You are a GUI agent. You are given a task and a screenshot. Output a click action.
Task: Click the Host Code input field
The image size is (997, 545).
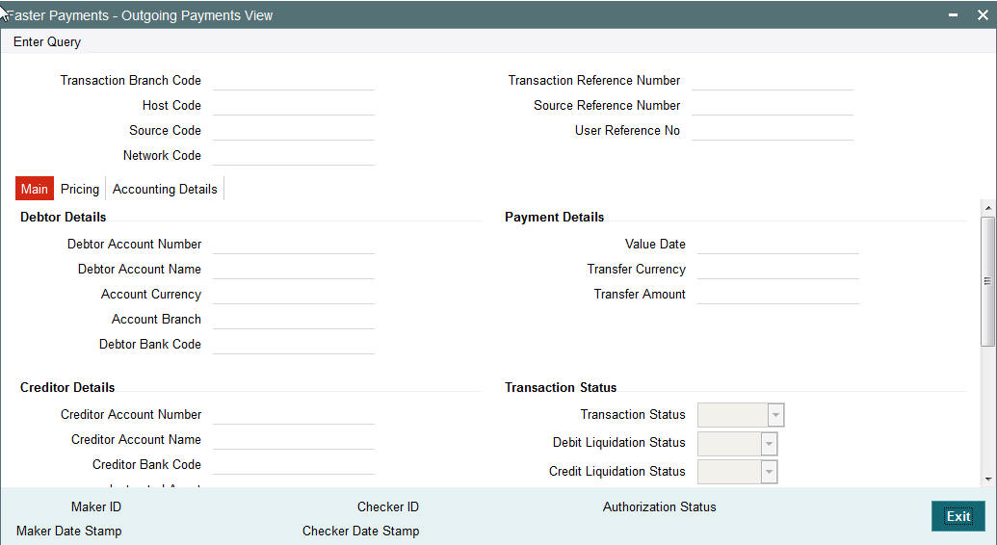point(294,106)
